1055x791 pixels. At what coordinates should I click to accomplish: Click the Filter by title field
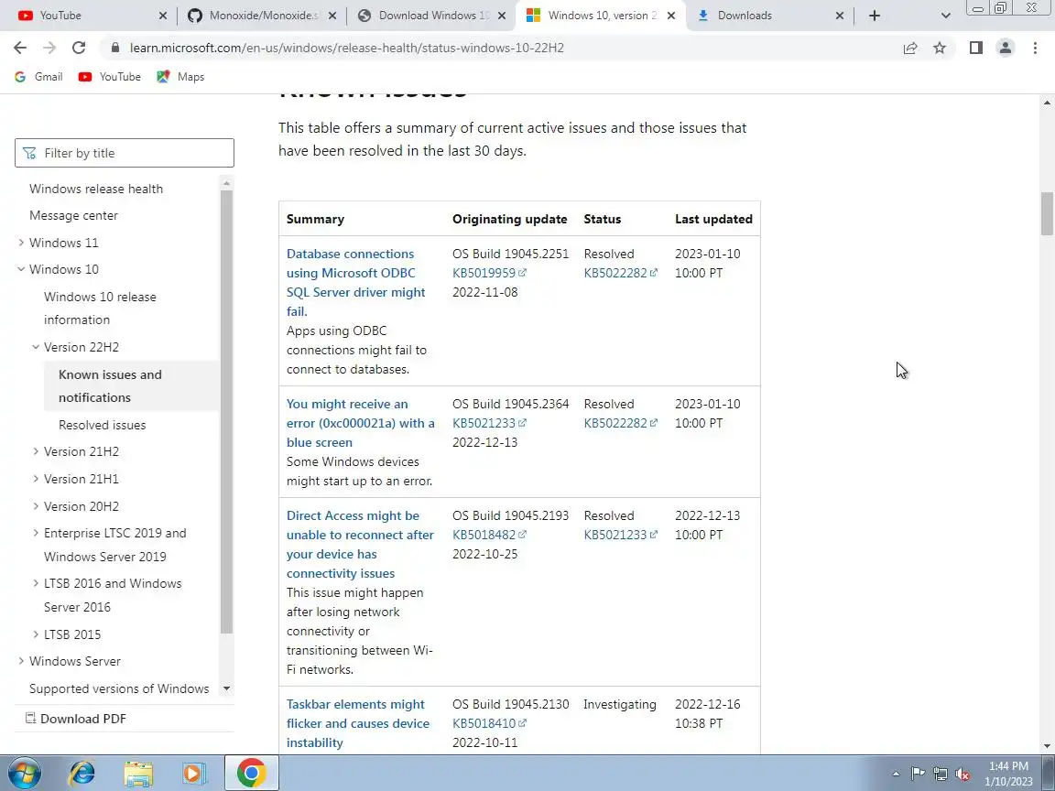(125, 153)
